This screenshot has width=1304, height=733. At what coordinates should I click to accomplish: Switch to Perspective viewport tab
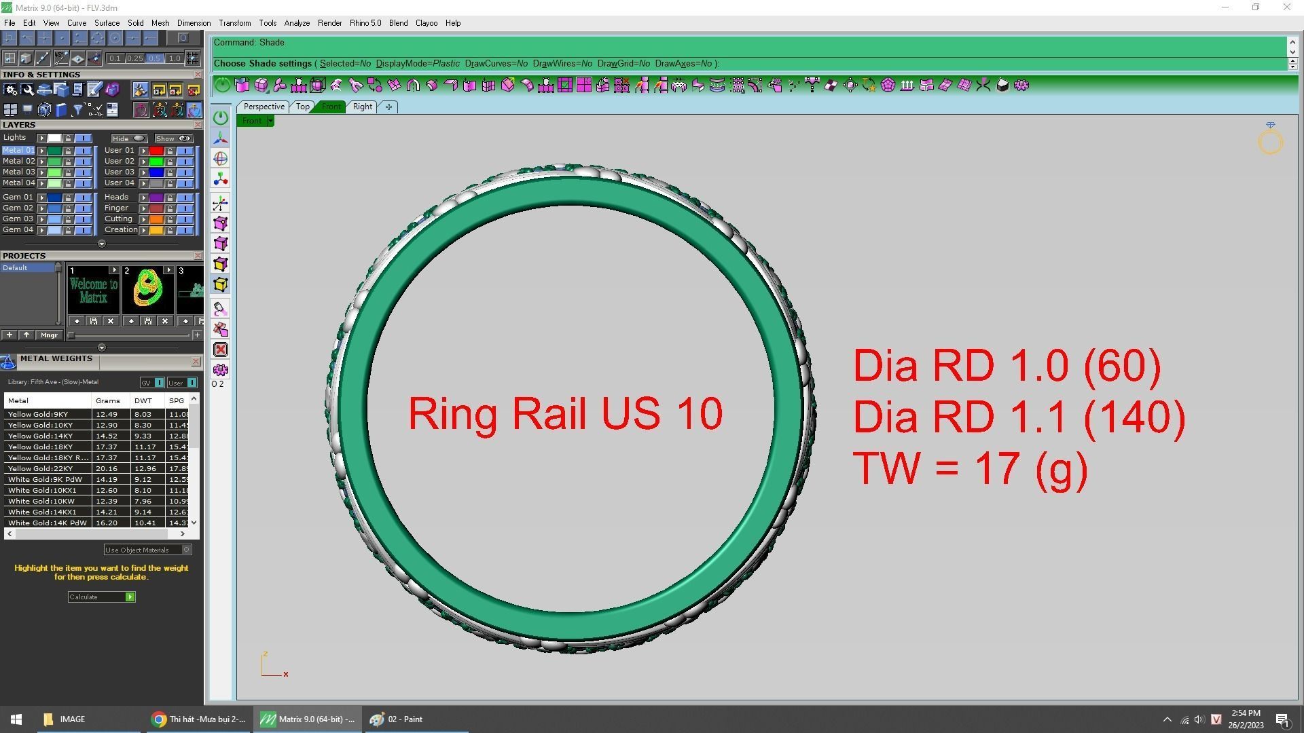264,107
